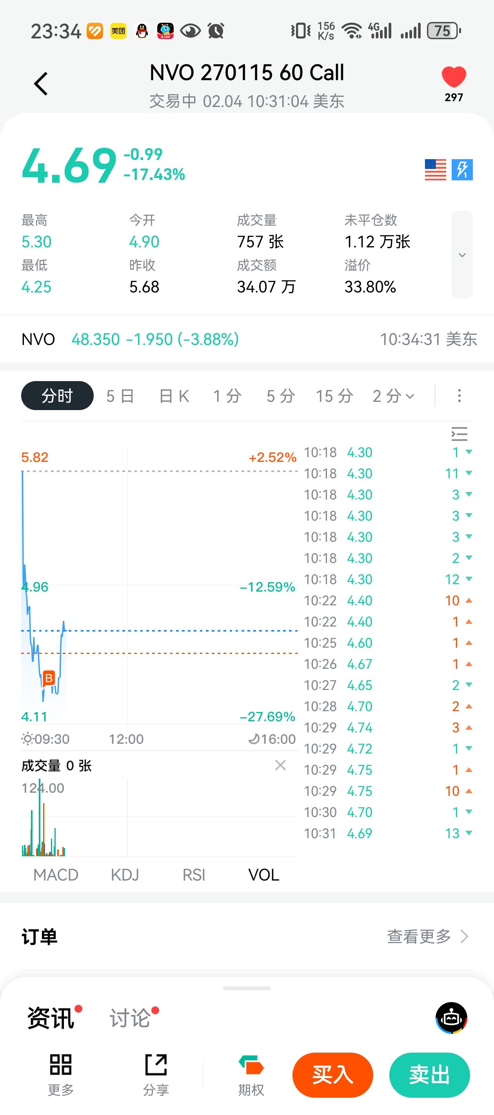Tap the US flag market icon

[435, 169]
